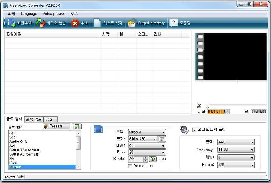
Task: Open the audio codec AAC dropdown
Action: (x=236, y=142)
